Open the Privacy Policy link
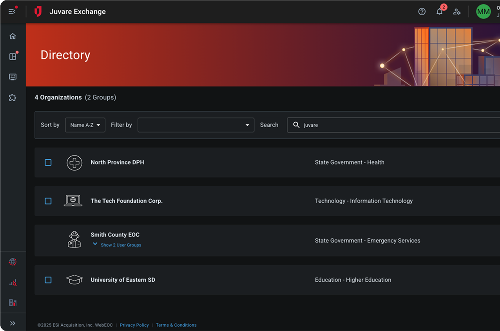 pyautogui.click(x=134, y=325)
